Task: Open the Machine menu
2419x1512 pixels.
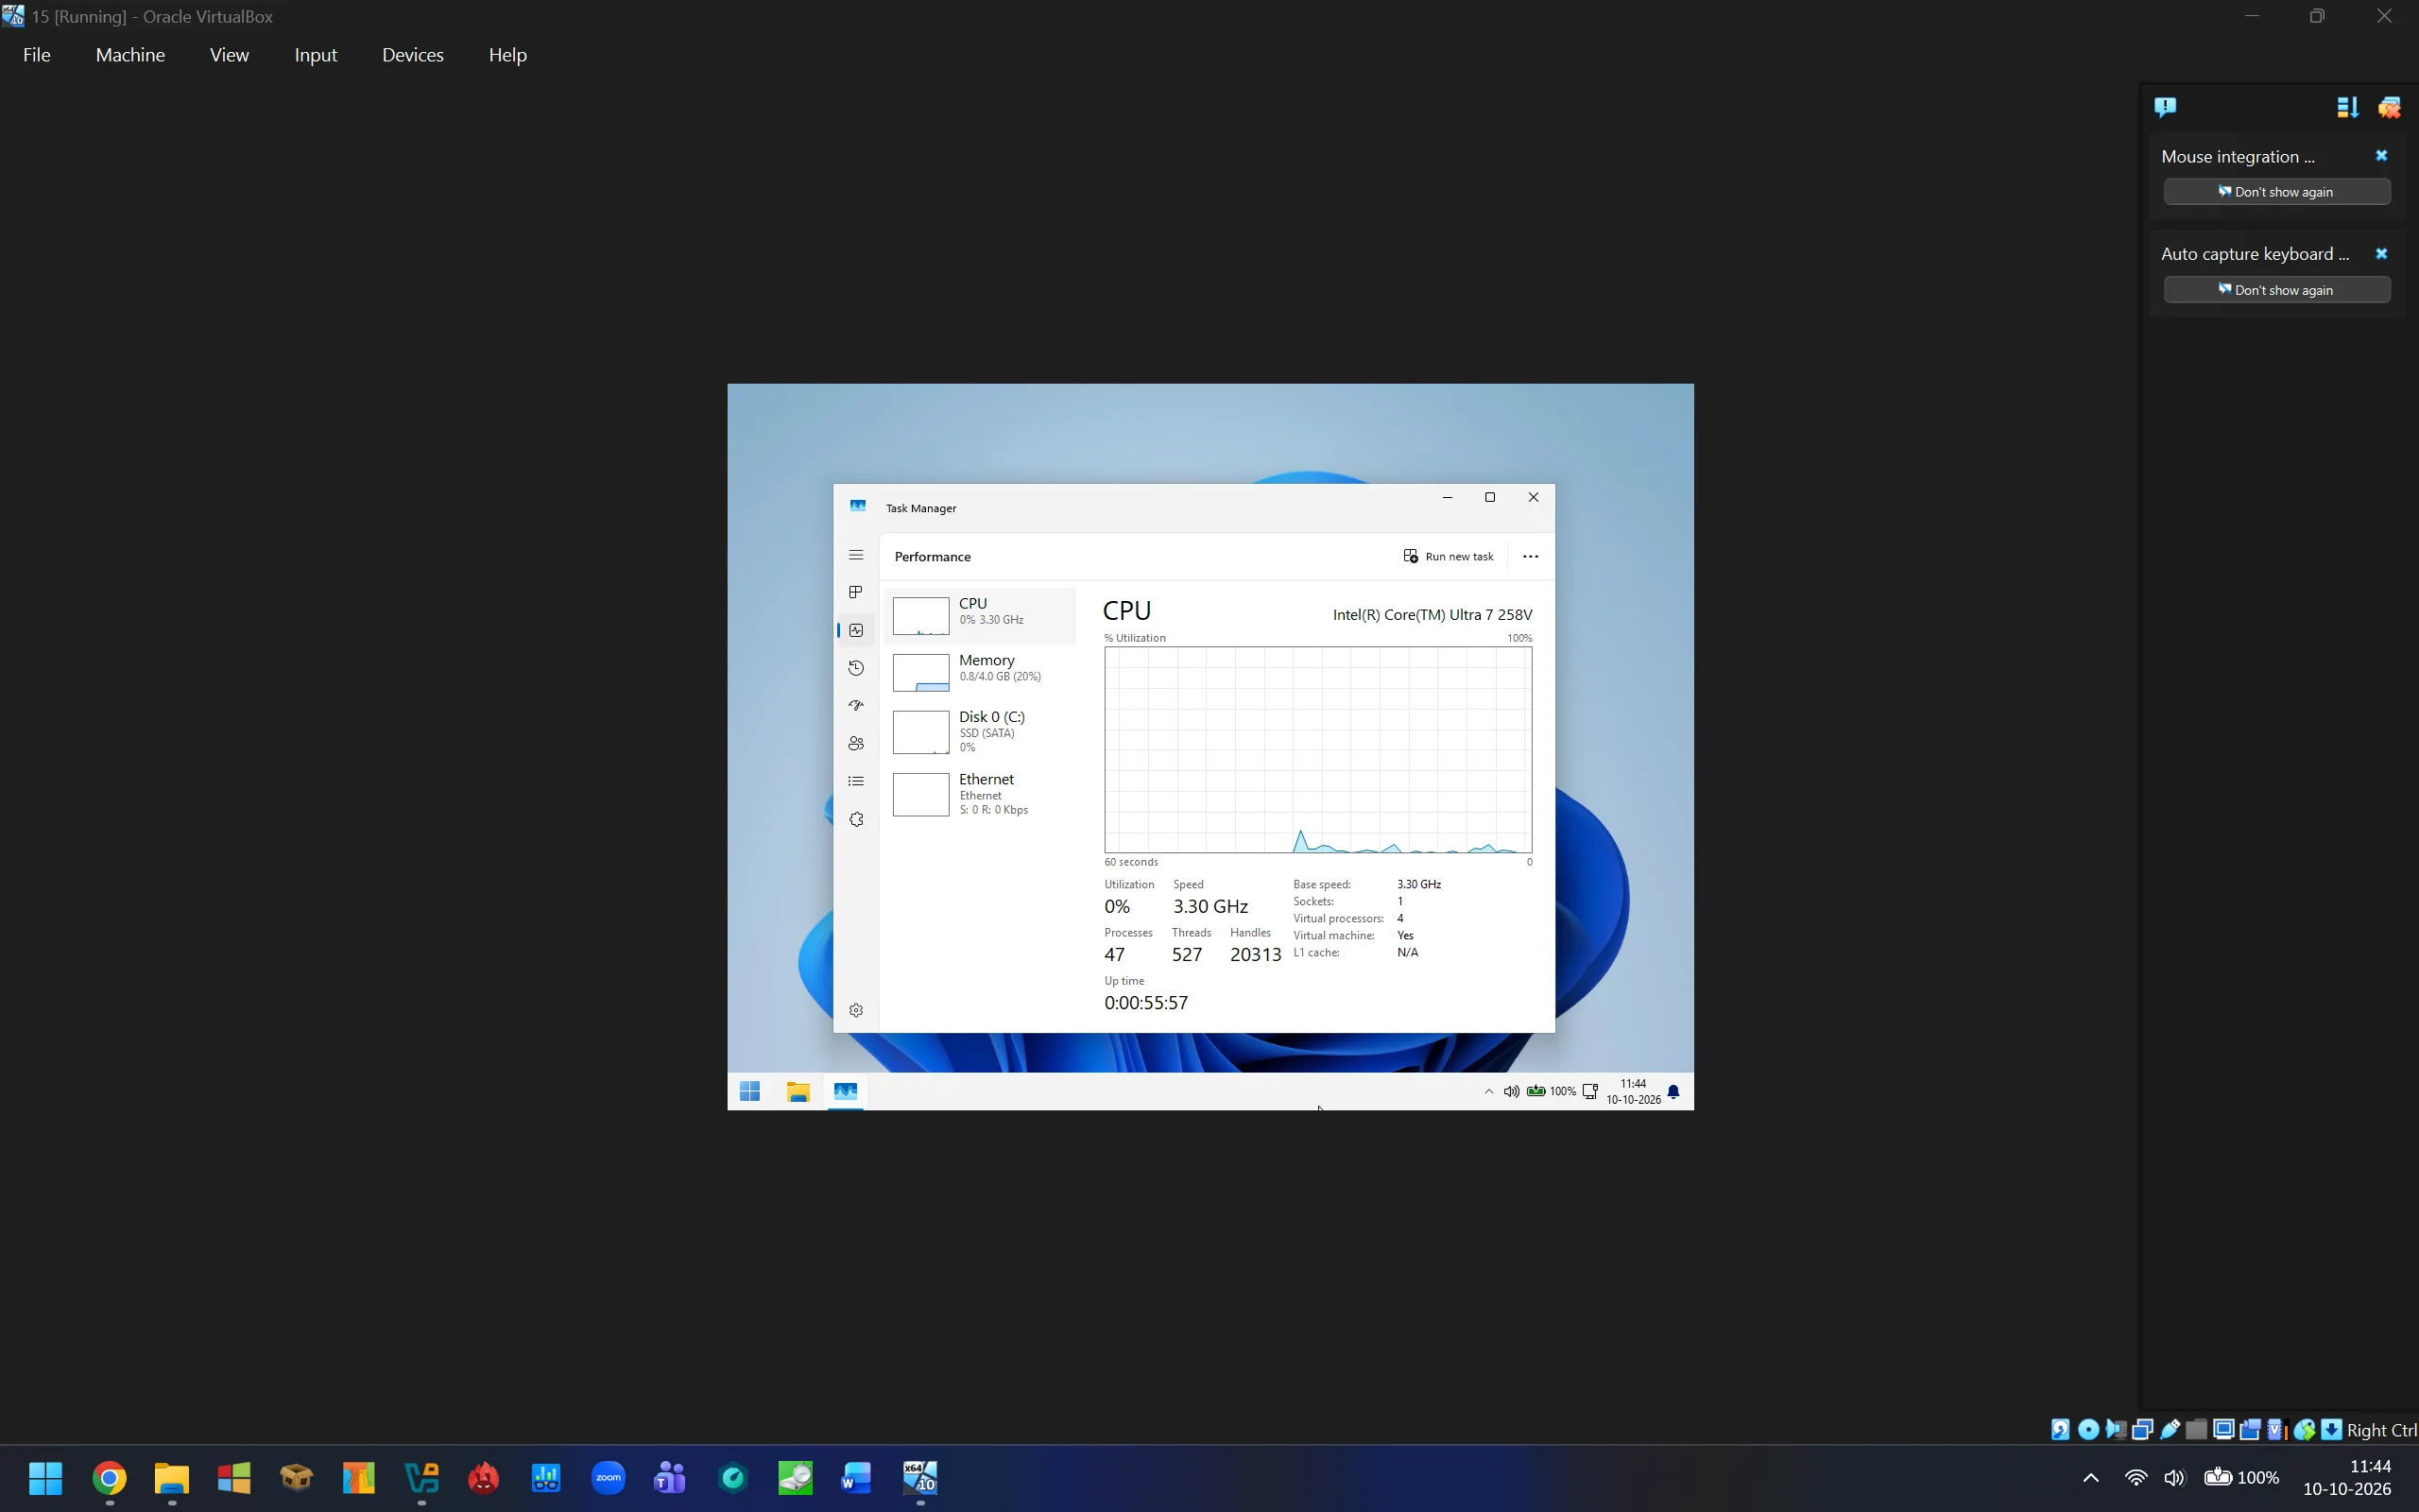Action: point(130,55)
